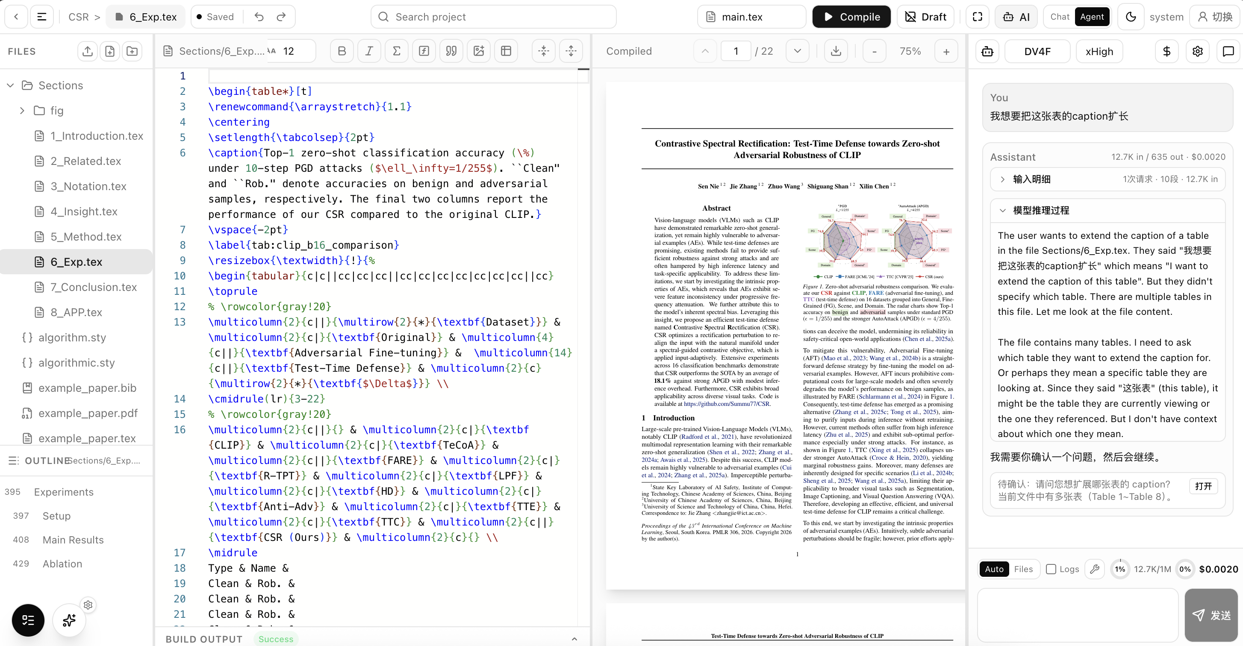Click the font size 12 field

[292, 51]
